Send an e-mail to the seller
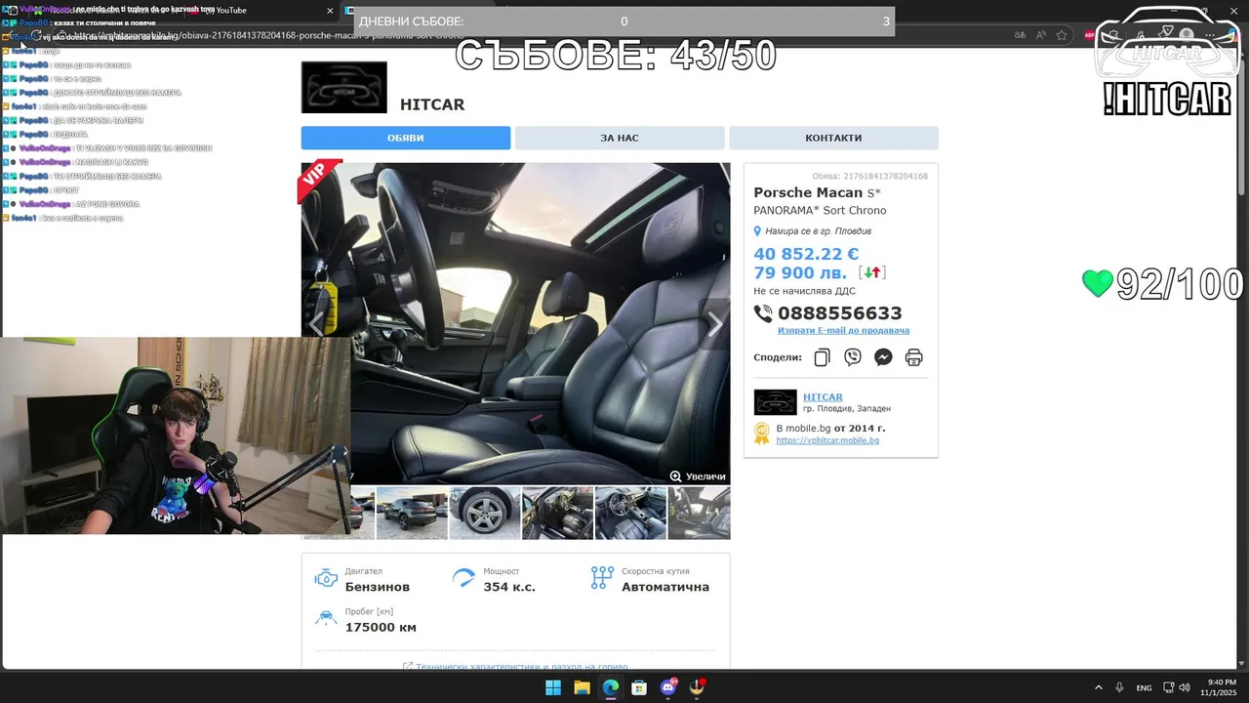This screenshot has width=1249, height=703. [x=843, y=330]
